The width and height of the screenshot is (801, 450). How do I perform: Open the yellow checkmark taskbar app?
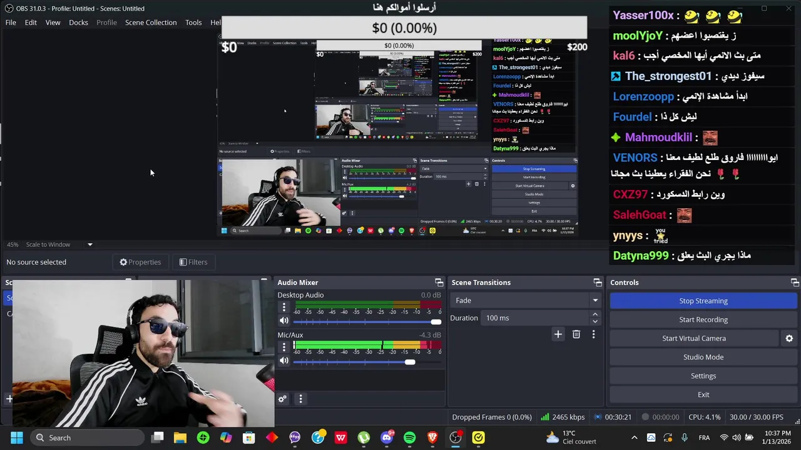(478, 437)
